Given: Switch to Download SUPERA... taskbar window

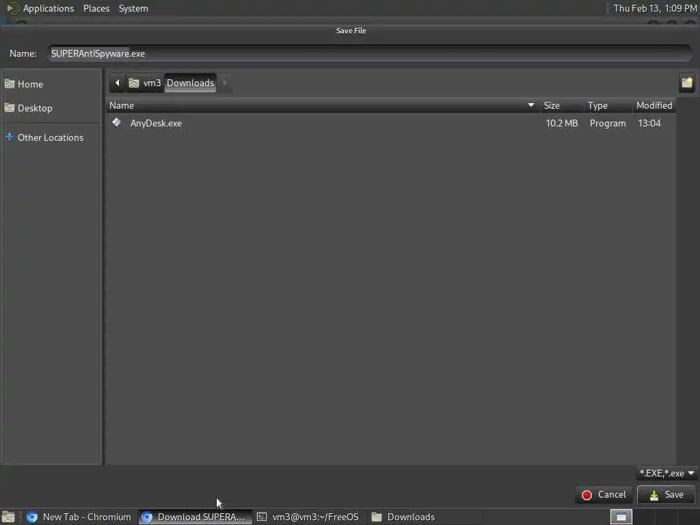Looking at the screenshot, I should point(195,517).
